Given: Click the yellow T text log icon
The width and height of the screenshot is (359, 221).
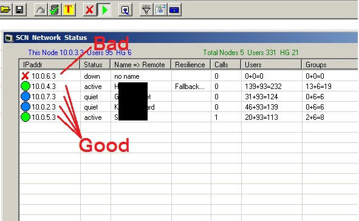Looking at the screenshot, I should [x=69, y=10].
